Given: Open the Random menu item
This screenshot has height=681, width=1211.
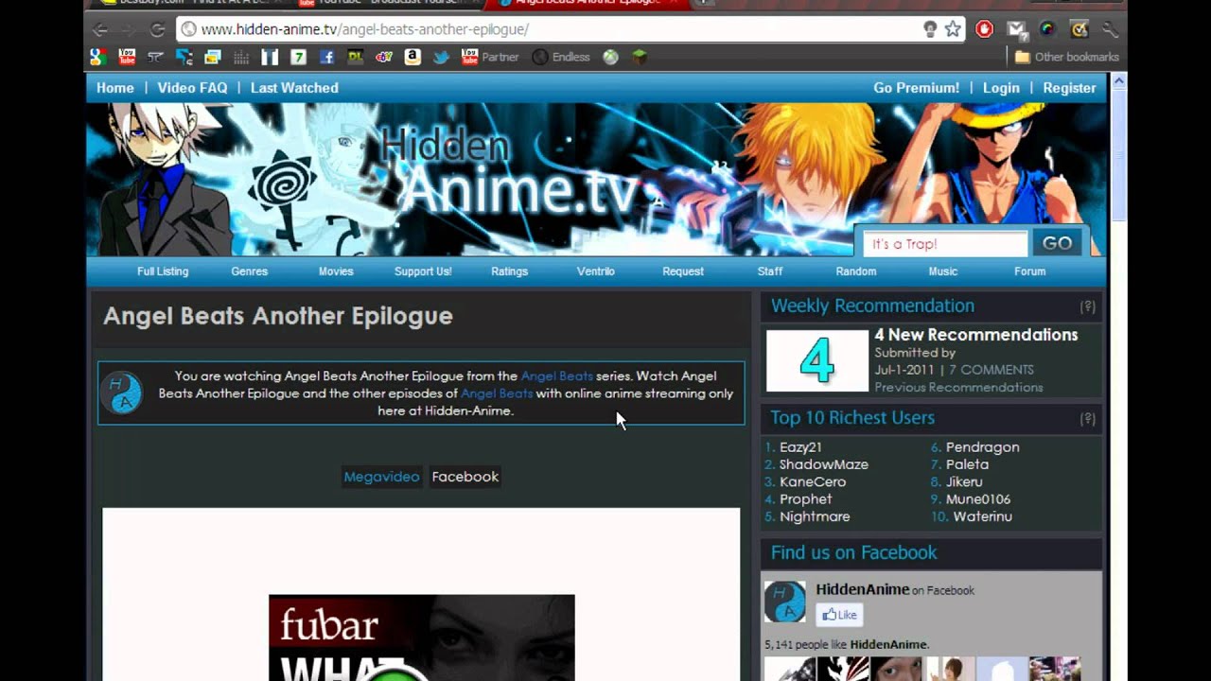Looking at the screenshot, I should pyautogui.click(x=856, y=271).
